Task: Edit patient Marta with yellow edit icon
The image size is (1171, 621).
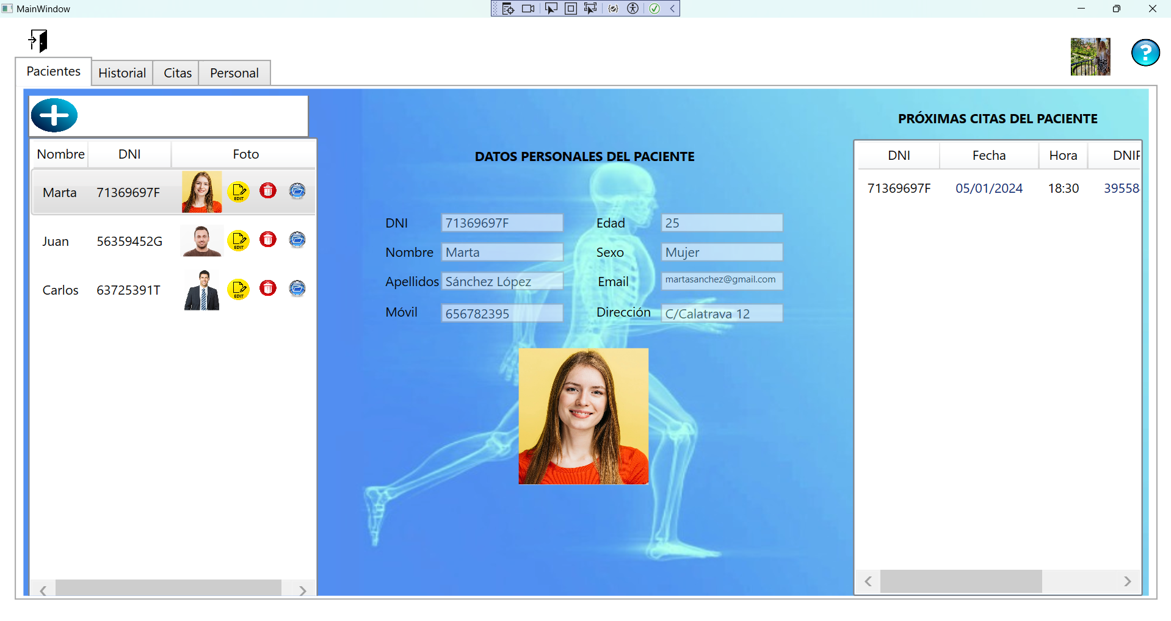Action: pos(239,192)
